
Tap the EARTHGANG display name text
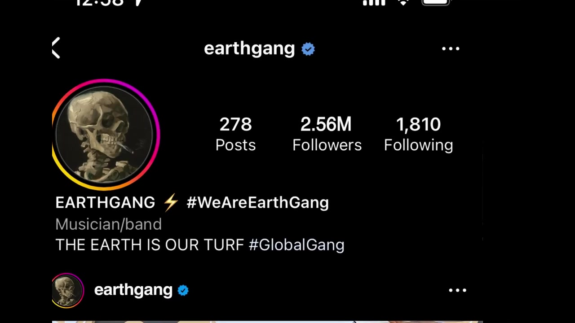point(105,202)
